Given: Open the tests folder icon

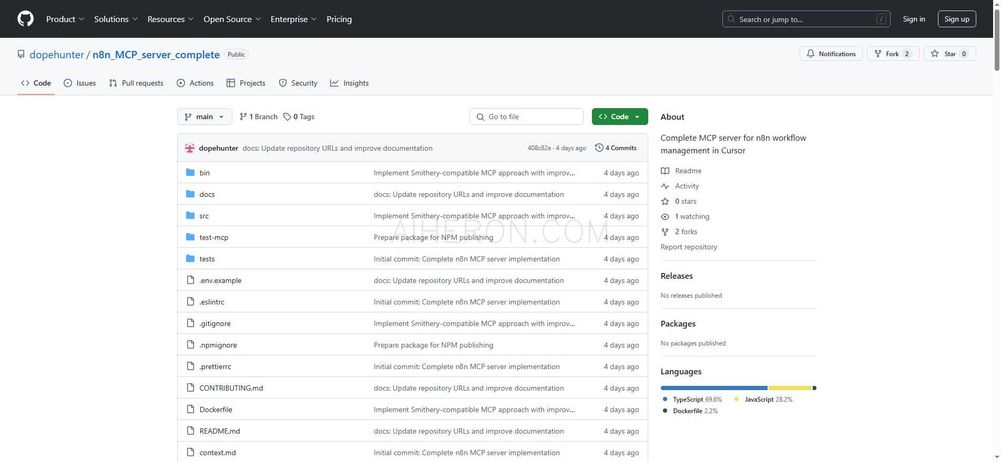Looking at the screenshot, I should tap(190, 258).
